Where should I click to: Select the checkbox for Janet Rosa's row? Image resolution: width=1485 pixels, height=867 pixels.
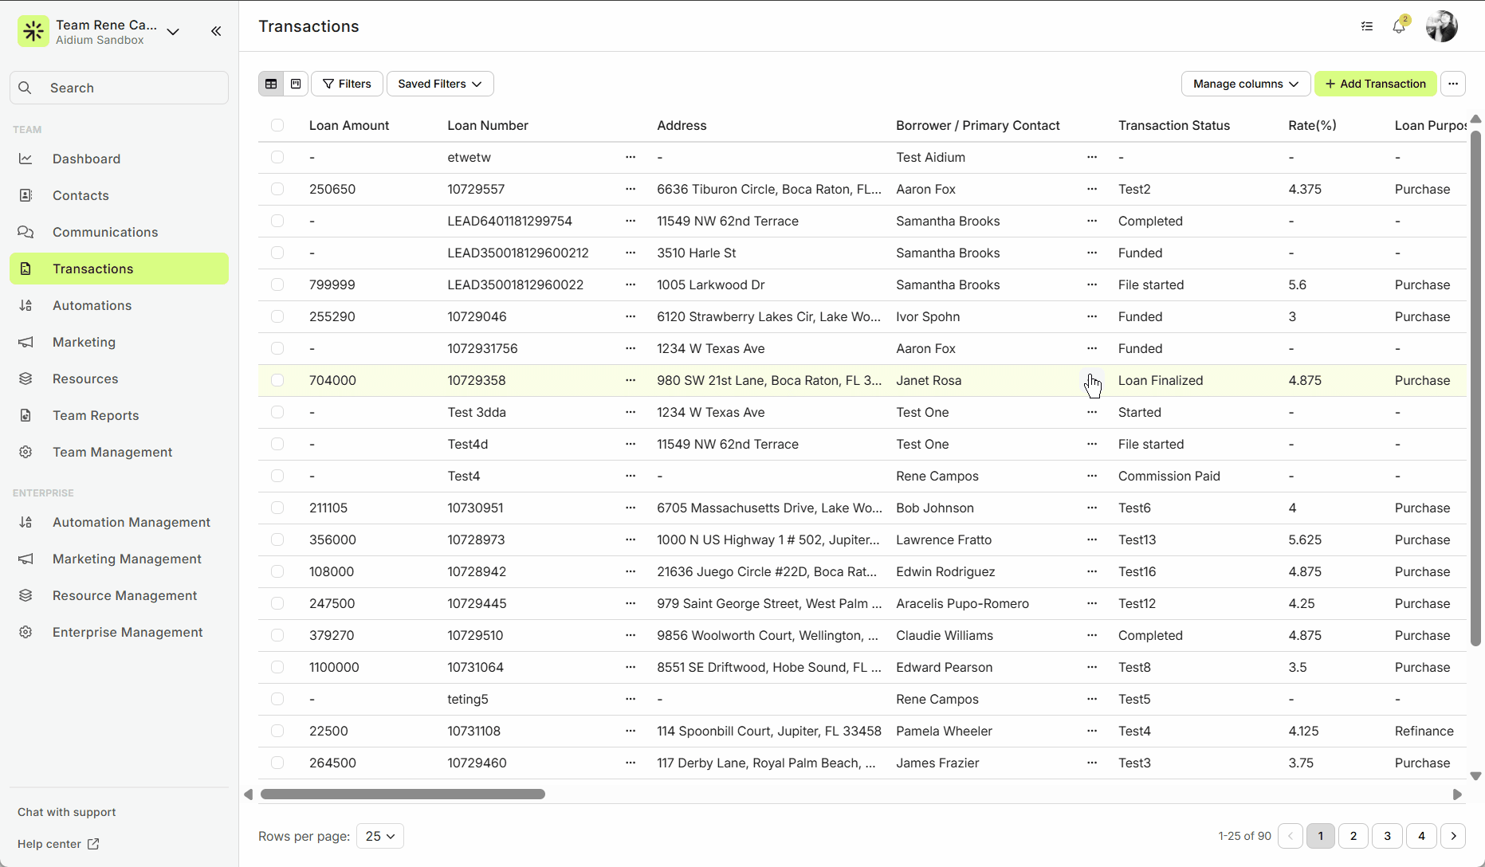(277, 380)
